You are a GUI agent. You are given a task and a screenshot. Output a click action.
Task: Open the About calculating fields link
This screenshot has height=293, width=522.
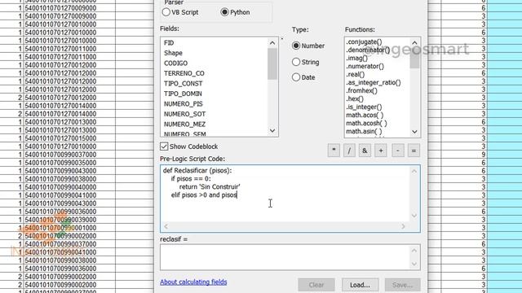point(193,282)
